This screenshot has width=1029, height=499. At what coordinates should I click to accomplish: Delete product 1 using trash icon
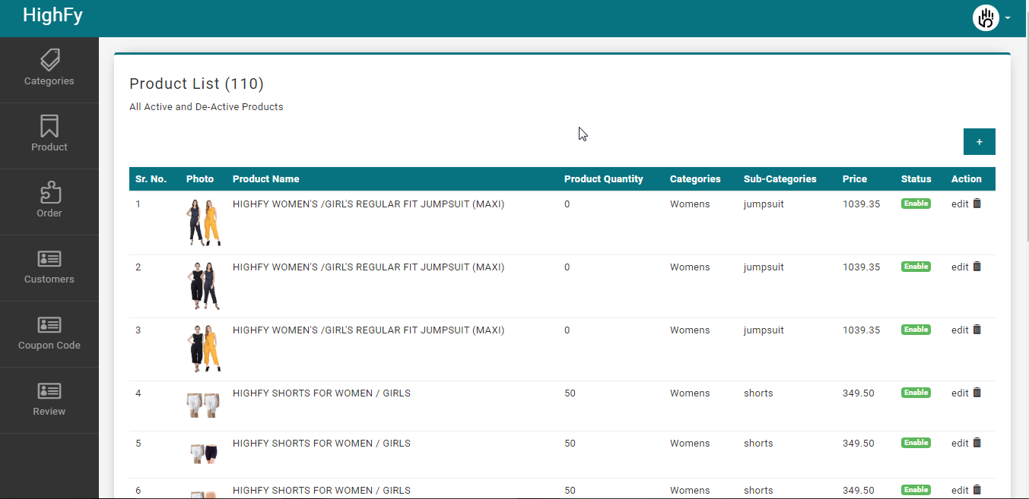pos(977,204)
